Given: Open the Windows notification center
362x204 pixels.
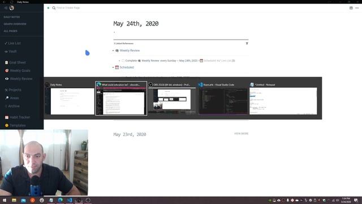Looking at the screenshot, I should coord(356,200).
